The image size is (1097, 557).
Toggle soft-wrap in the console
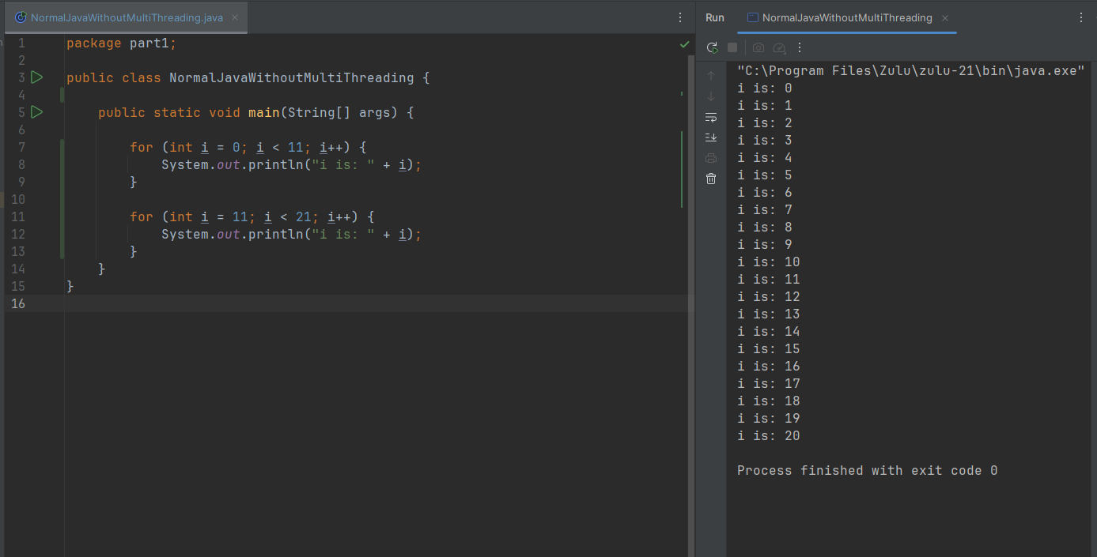(711, 117)
